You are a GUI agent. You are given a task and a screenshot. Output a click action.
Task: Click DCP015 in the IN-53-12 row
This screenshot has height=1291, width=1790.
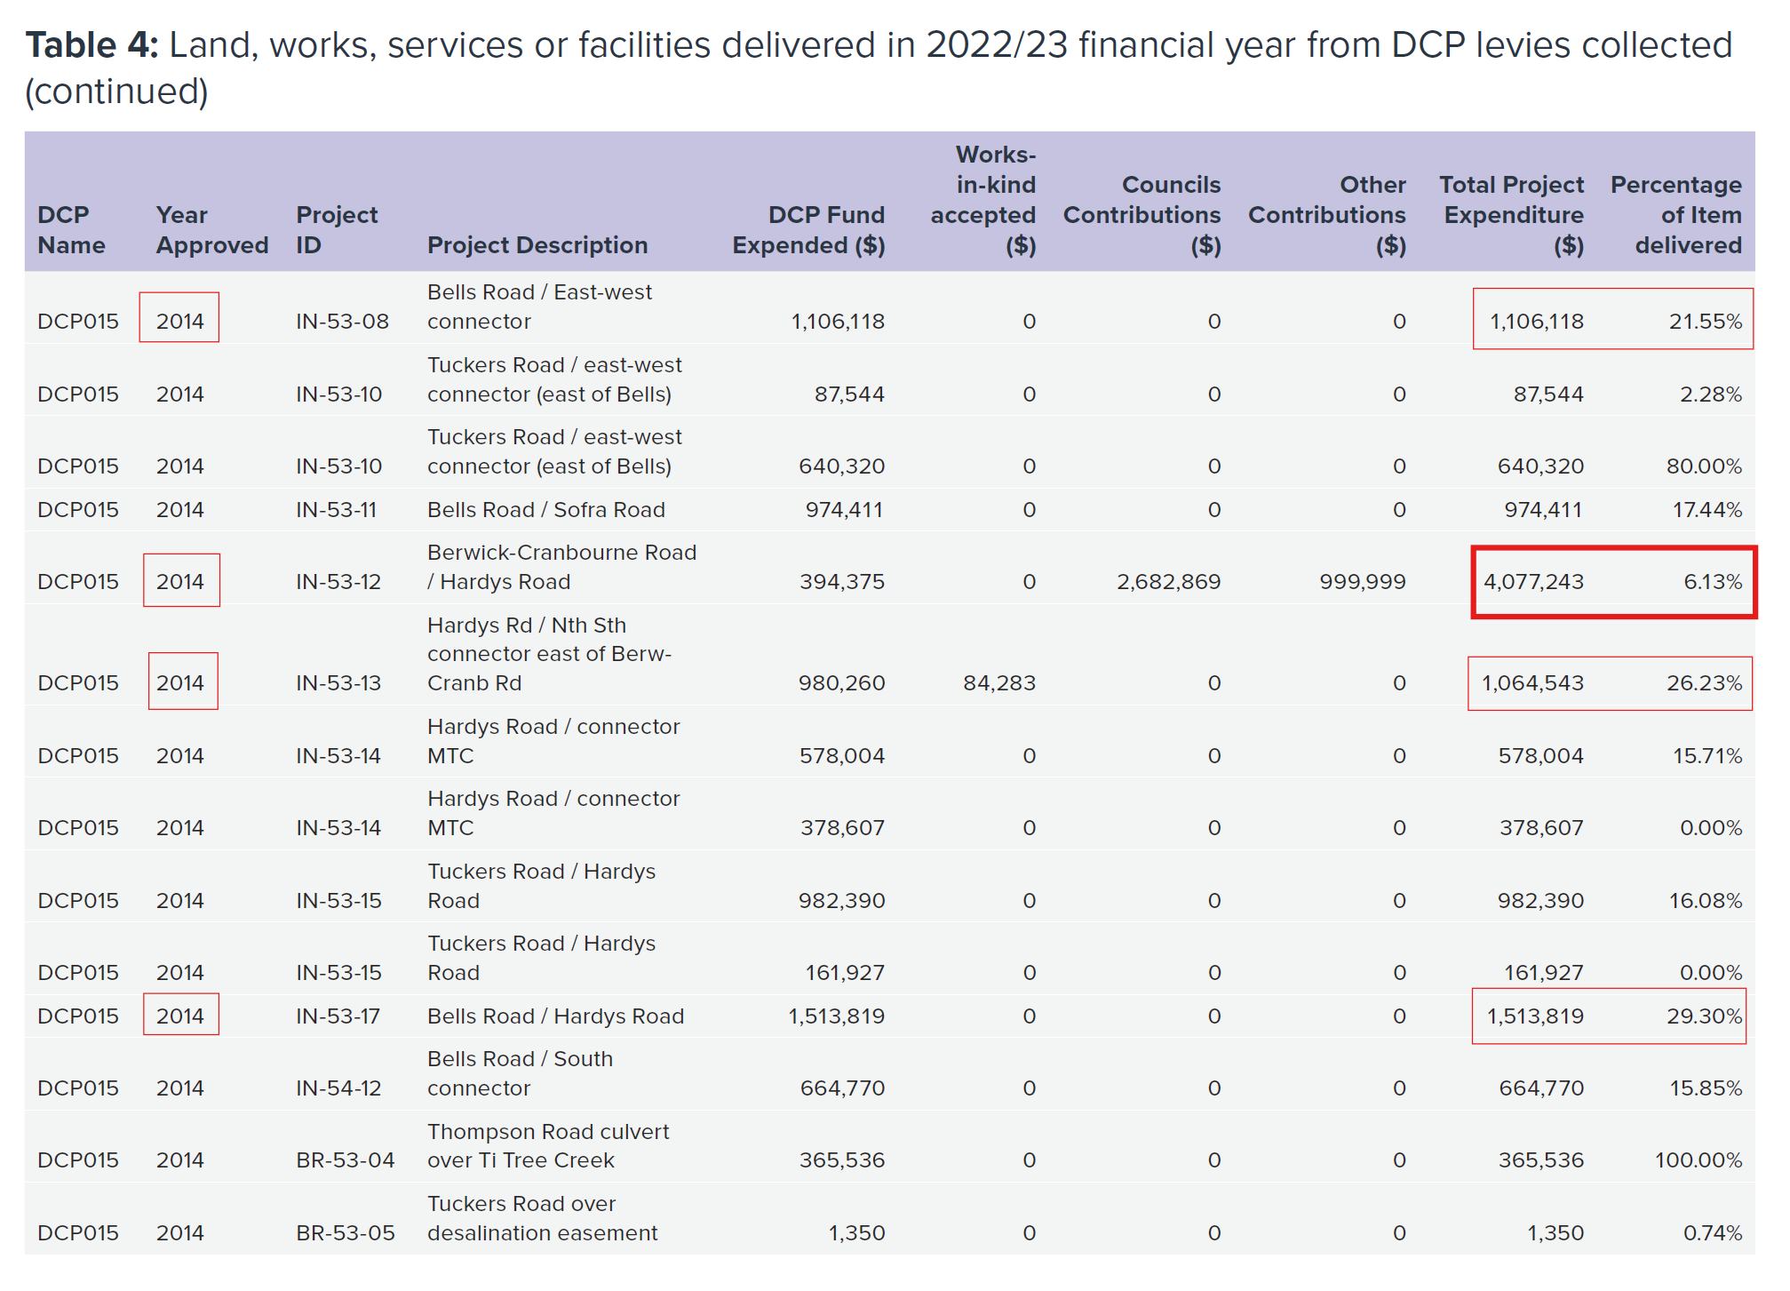(78, 582)
